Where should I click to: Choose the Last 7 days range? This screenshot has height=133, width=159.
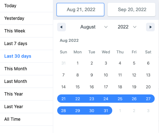(x=26, y=44)
